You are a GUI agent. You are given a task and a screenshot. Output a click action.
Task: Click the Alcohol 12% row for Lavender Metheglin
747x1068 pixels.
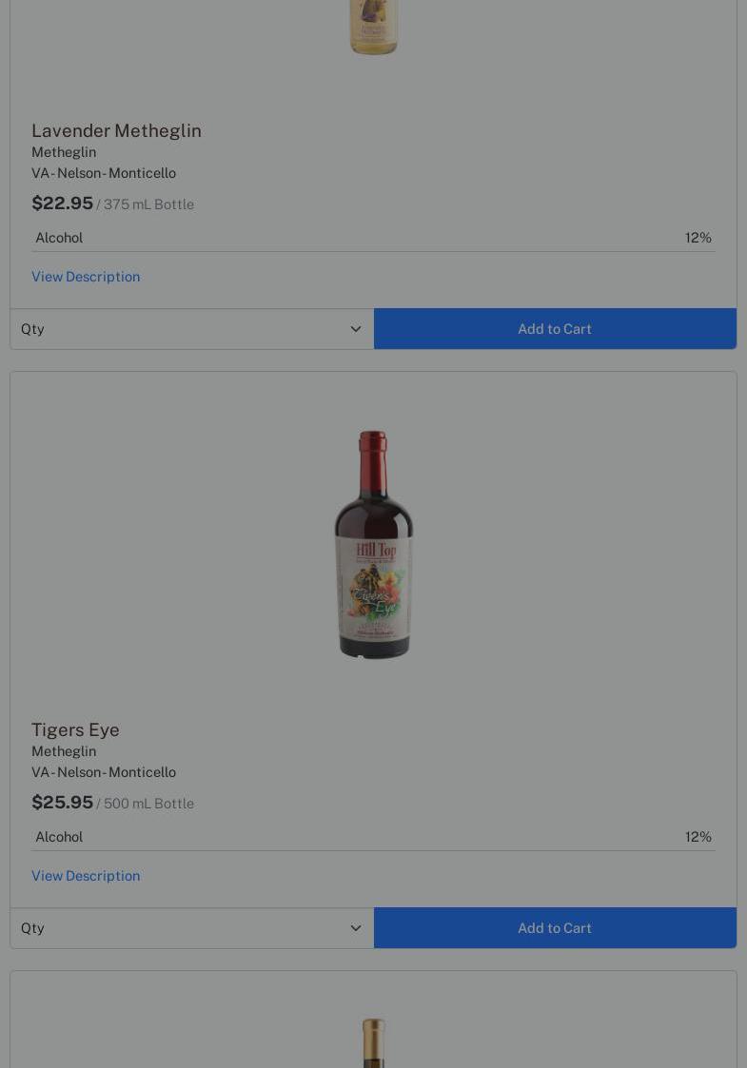(373, 238)
